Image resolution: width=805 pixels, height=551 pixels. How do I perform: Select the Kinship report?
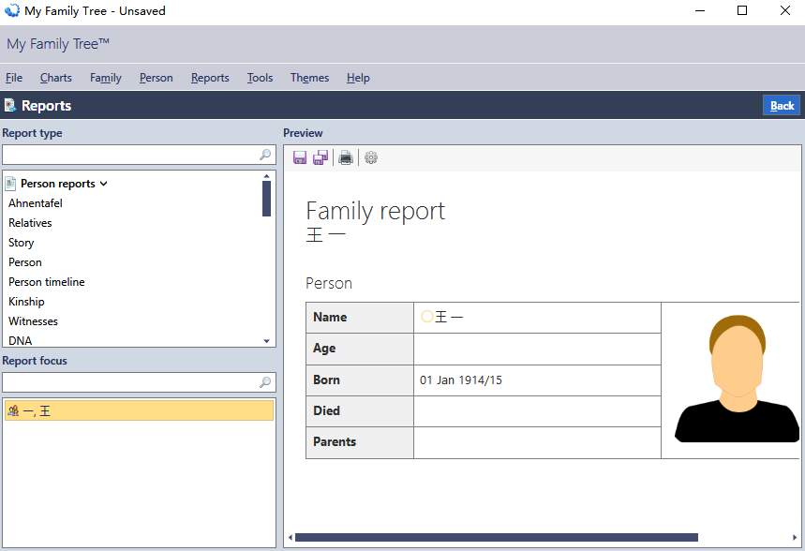tap(26, 302)
